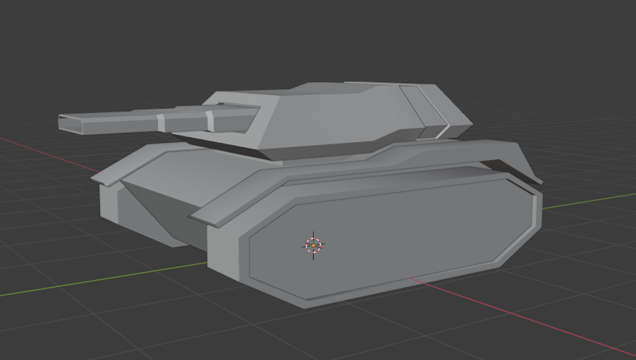Viewport: 636px width, 360px height.
Task: Click the open muzzle end of the barrel
Action: (71, 124)
